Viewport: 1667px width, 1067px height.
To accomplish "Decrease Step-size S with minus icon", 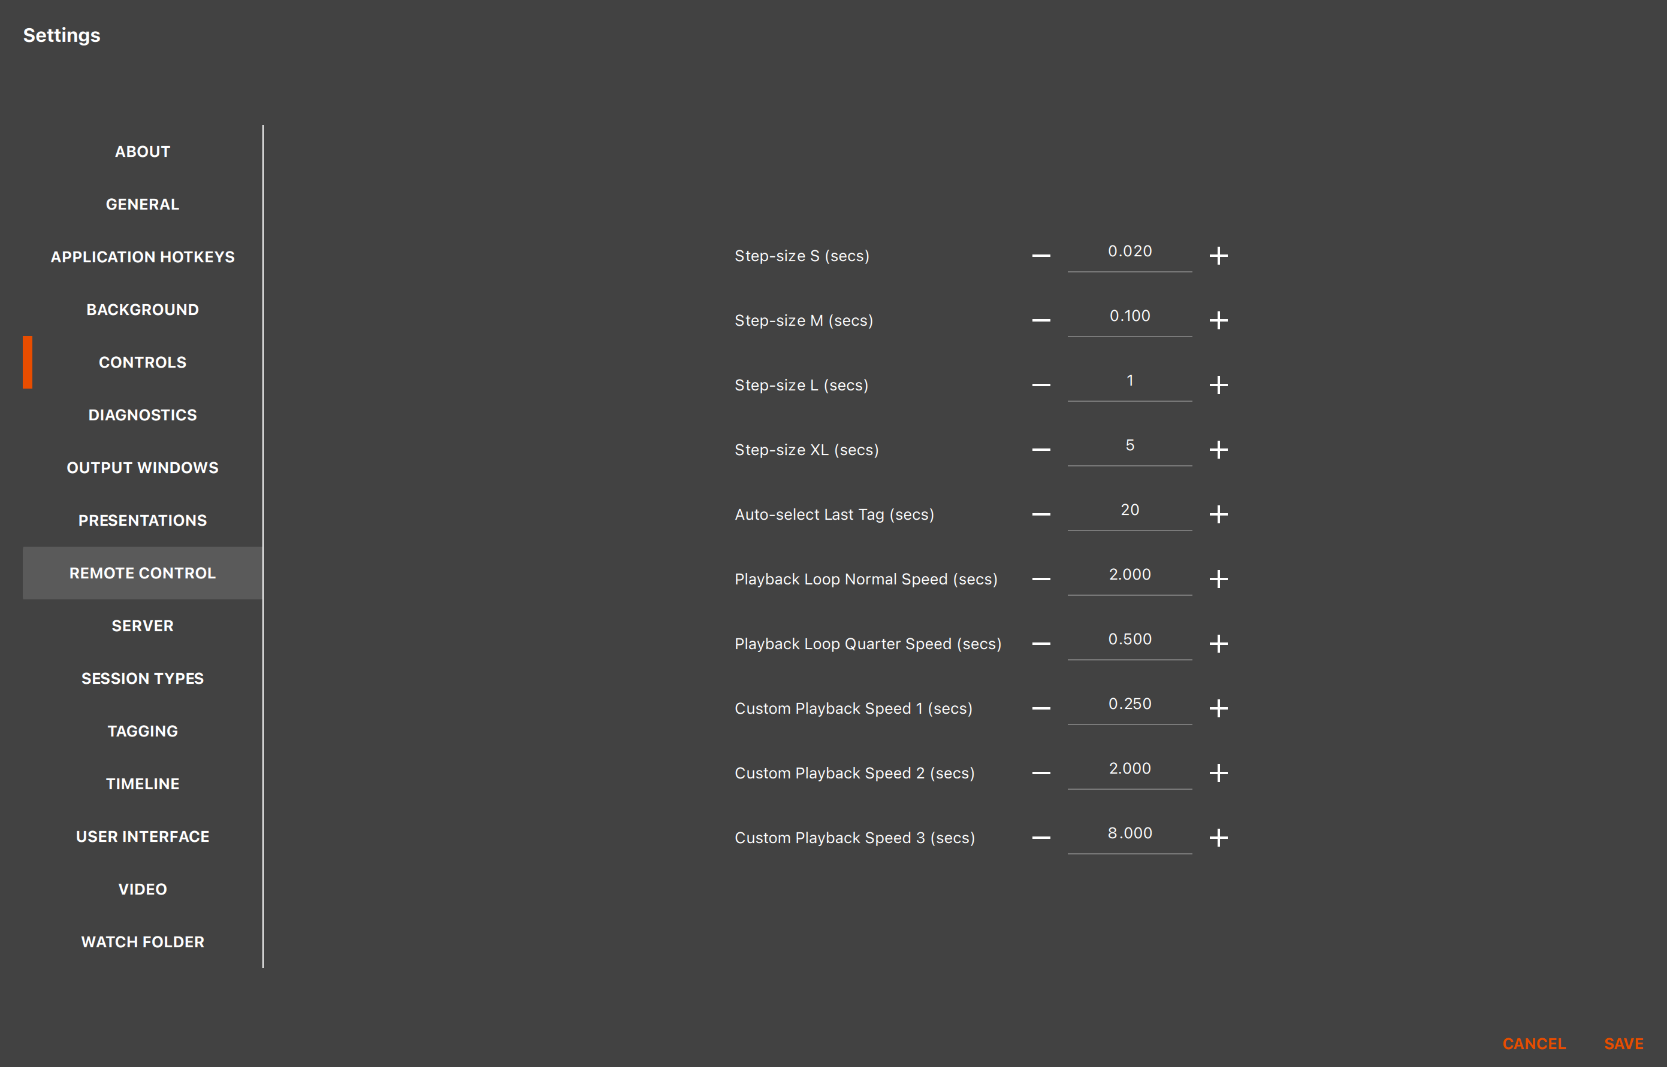I will click(x=1041, y=256).
